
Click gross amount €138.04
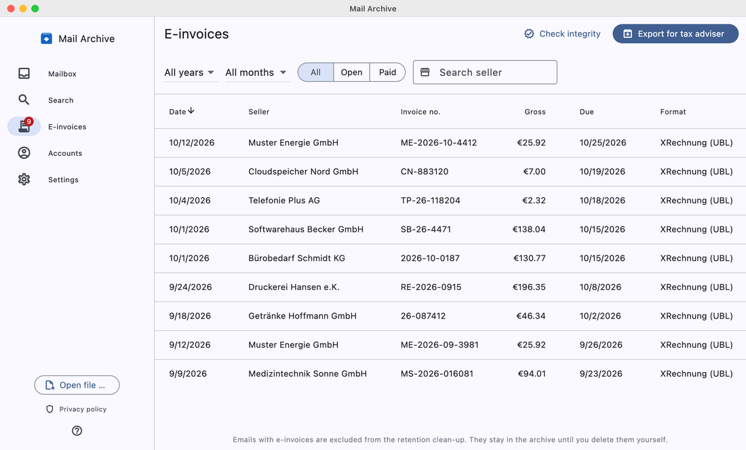click(529, 229)
